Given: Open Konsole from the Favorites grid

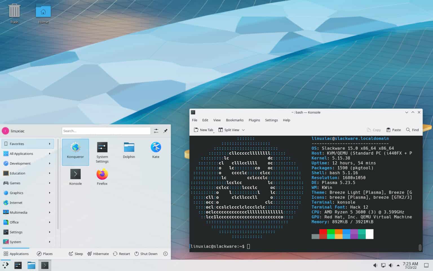Looking at the screenshot, I should 75,176.
